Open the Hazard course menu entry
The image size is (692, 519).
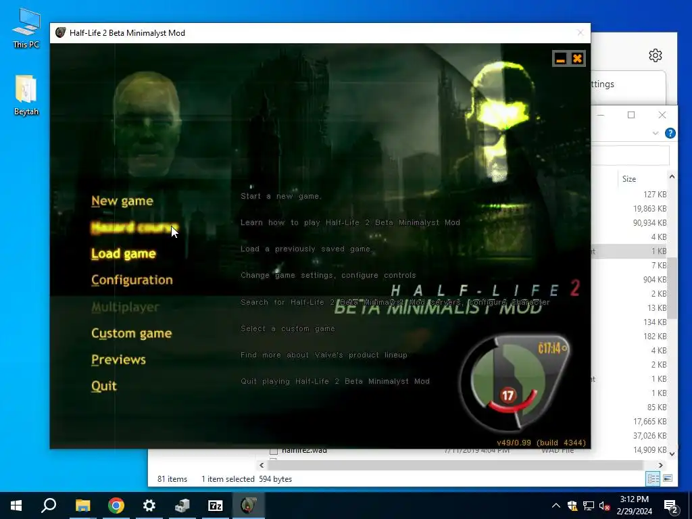(x=134, y=227)
